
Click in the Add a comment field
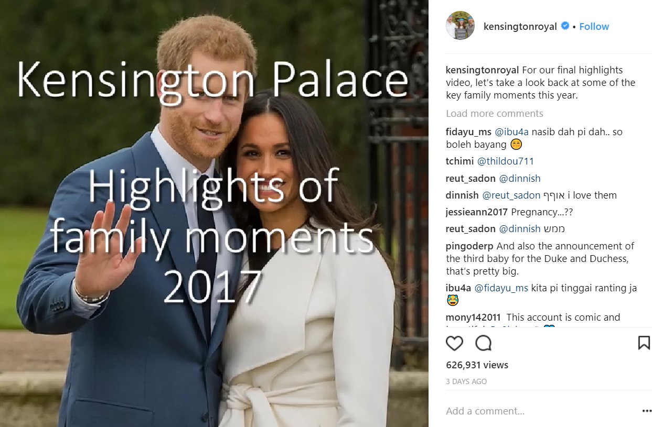[x=535, y=411]
